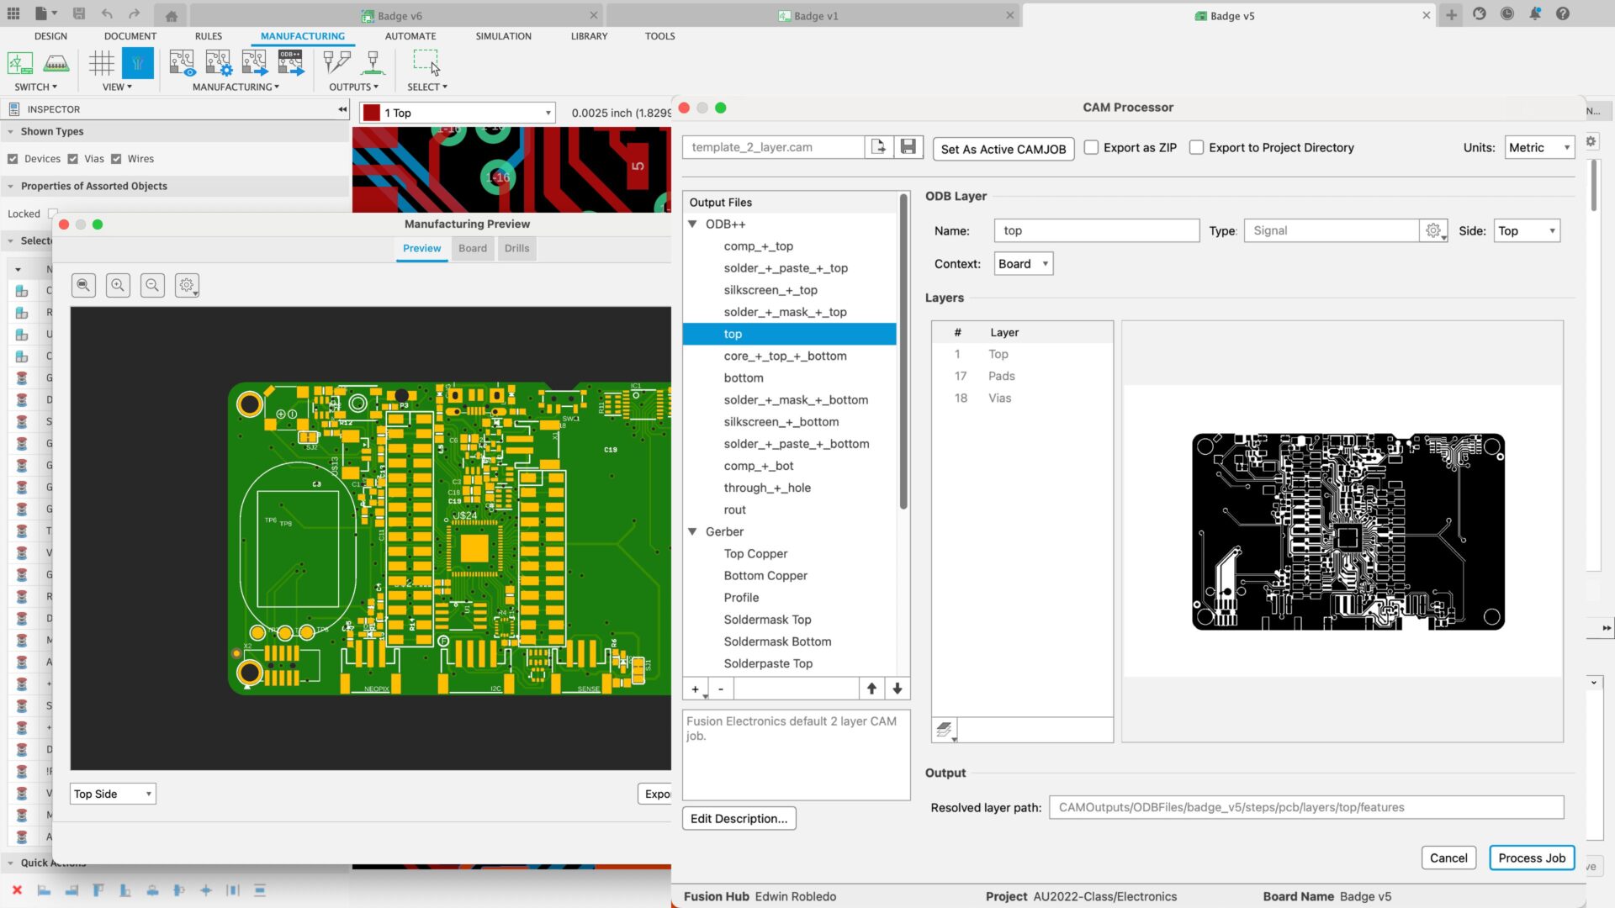Click Set As Active CAMJOB button
The width and height of the screenshot is (1615, 908).
click(x=1003, y=149)
